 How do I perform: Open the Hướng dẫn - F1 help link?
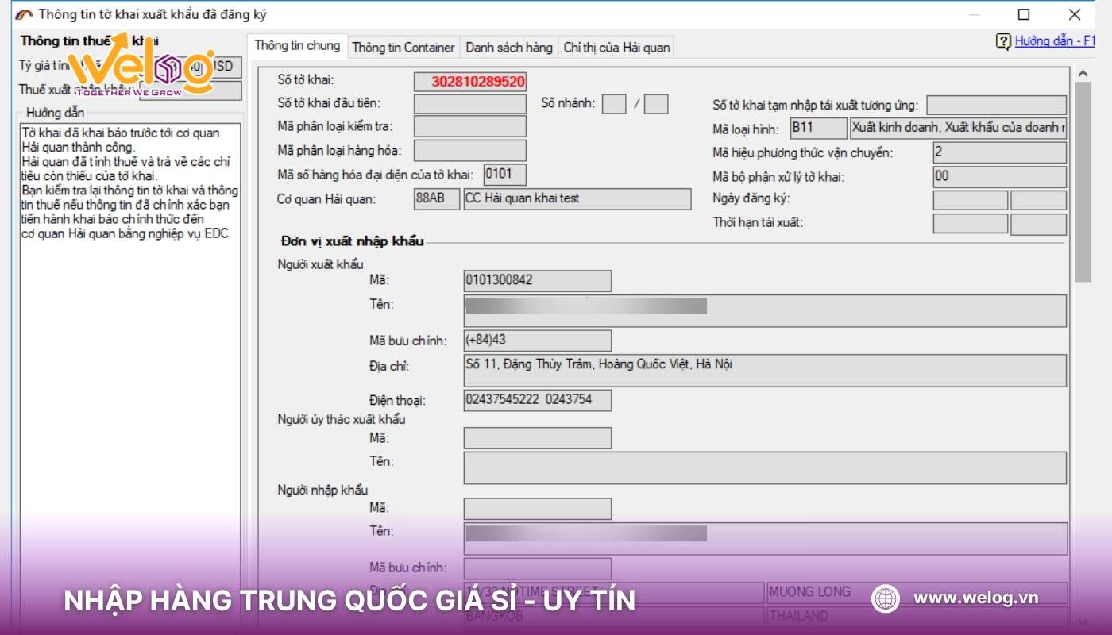pyautogui.click(x=1054, y=41)
